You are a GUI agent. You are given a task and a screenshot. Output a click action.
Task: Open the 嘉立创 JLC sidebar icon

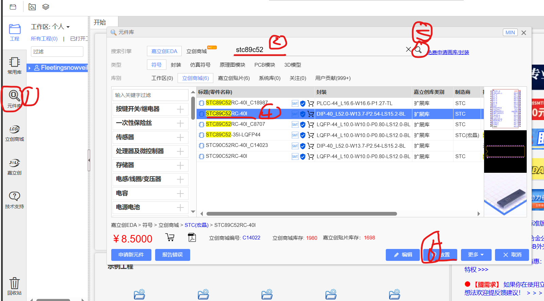[x=15, y=167]
